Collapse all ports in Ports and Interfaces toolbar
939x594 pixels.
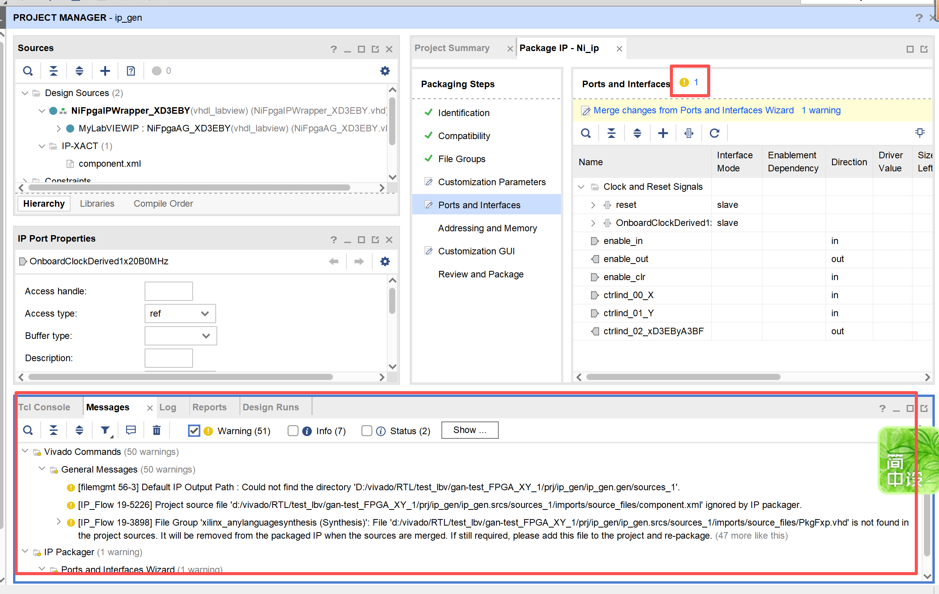[x=611, y=133]
